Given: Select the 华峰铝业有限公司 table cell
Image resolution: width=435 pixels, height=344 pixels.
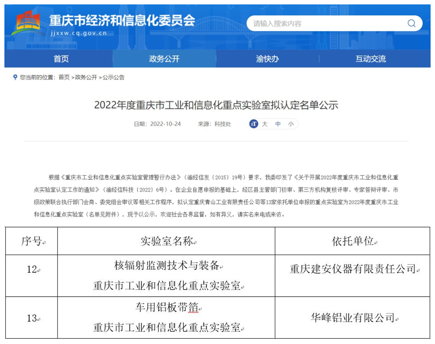Looking at the screenshot, I should 352,318.
